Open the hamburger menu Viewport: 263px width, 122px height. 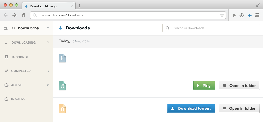(257, 15)
